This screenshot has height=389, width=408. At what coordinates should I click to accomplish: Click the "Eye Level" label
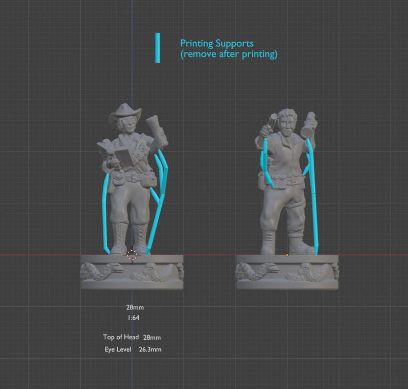118,349
